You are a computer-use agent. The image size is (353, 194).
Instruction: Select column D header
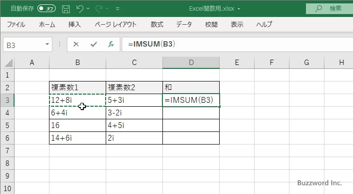point(191,63)
